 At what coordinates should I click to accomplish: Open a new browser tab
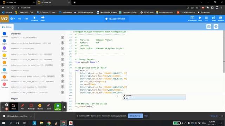click(x=75, y=2)
